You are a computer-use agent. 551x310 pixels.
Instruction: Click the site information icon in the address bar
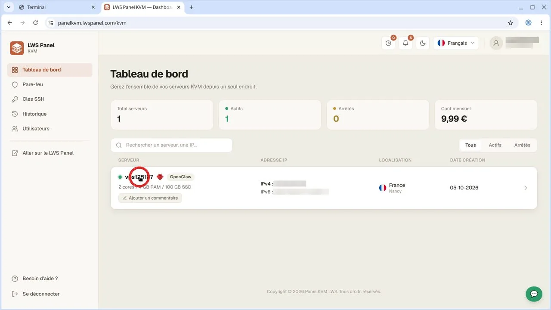click(51, 23)
